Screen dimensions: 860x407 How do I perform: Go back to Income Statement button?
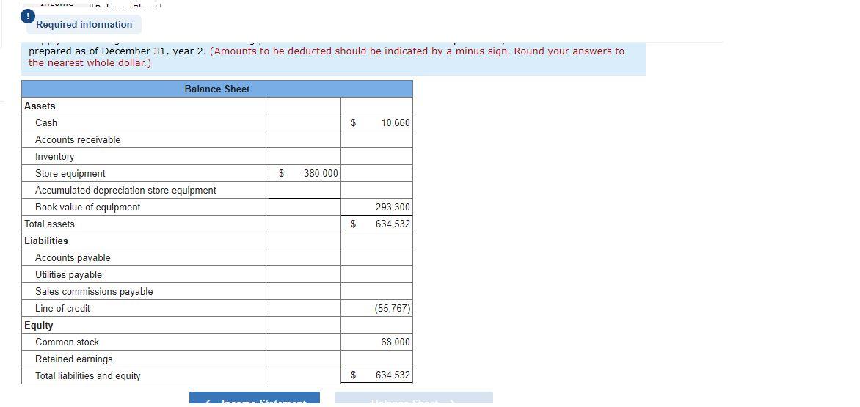[x=255, y=399]
